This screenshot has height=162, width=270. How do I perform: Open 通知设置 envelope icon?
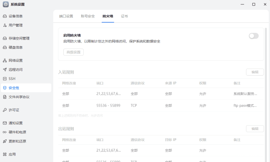pos(5,123)
